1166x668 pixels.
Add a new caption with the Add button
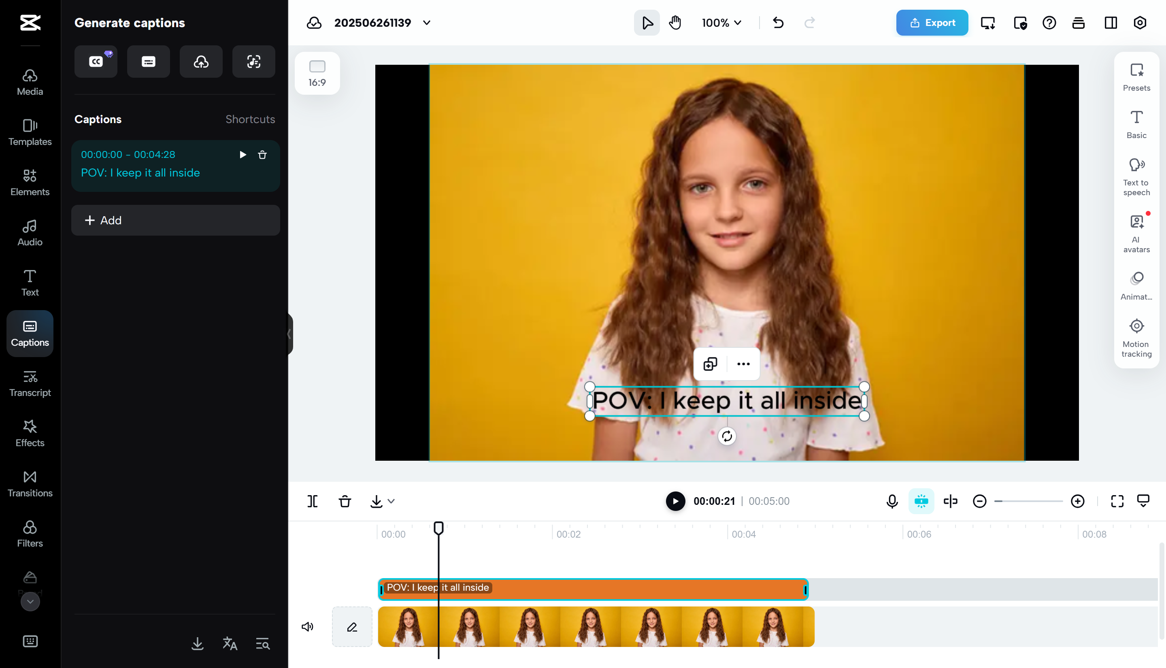click(175, 220)
